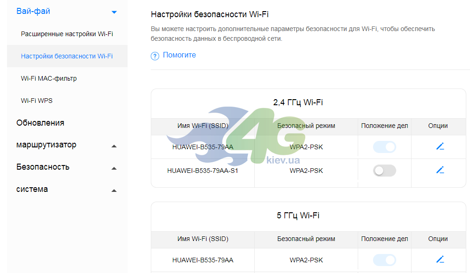This screenshot has width=470, height=273.
Task: Click the help question mark icon
Action: [155, 56]
